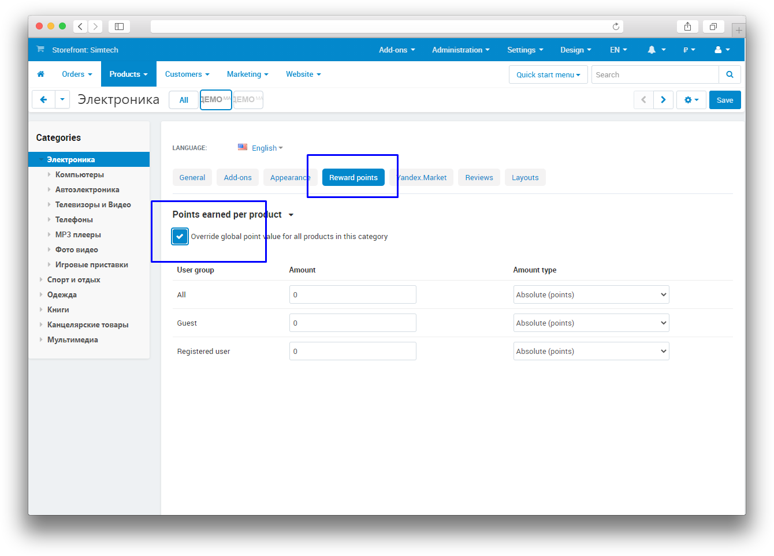
Task: Click the Save button
Action: click(724, 100)
